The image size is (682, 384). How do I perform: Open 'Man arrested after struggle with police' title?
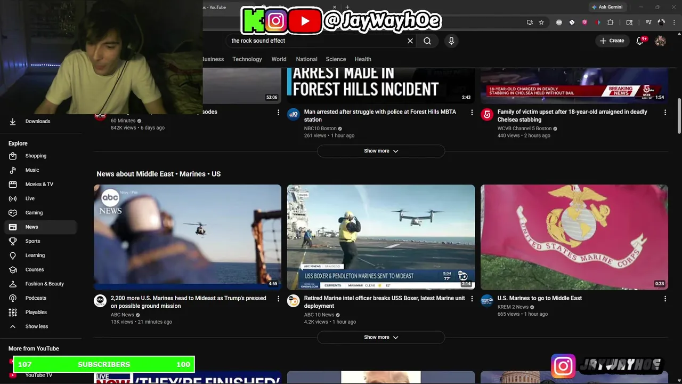[x=380, y=116]
